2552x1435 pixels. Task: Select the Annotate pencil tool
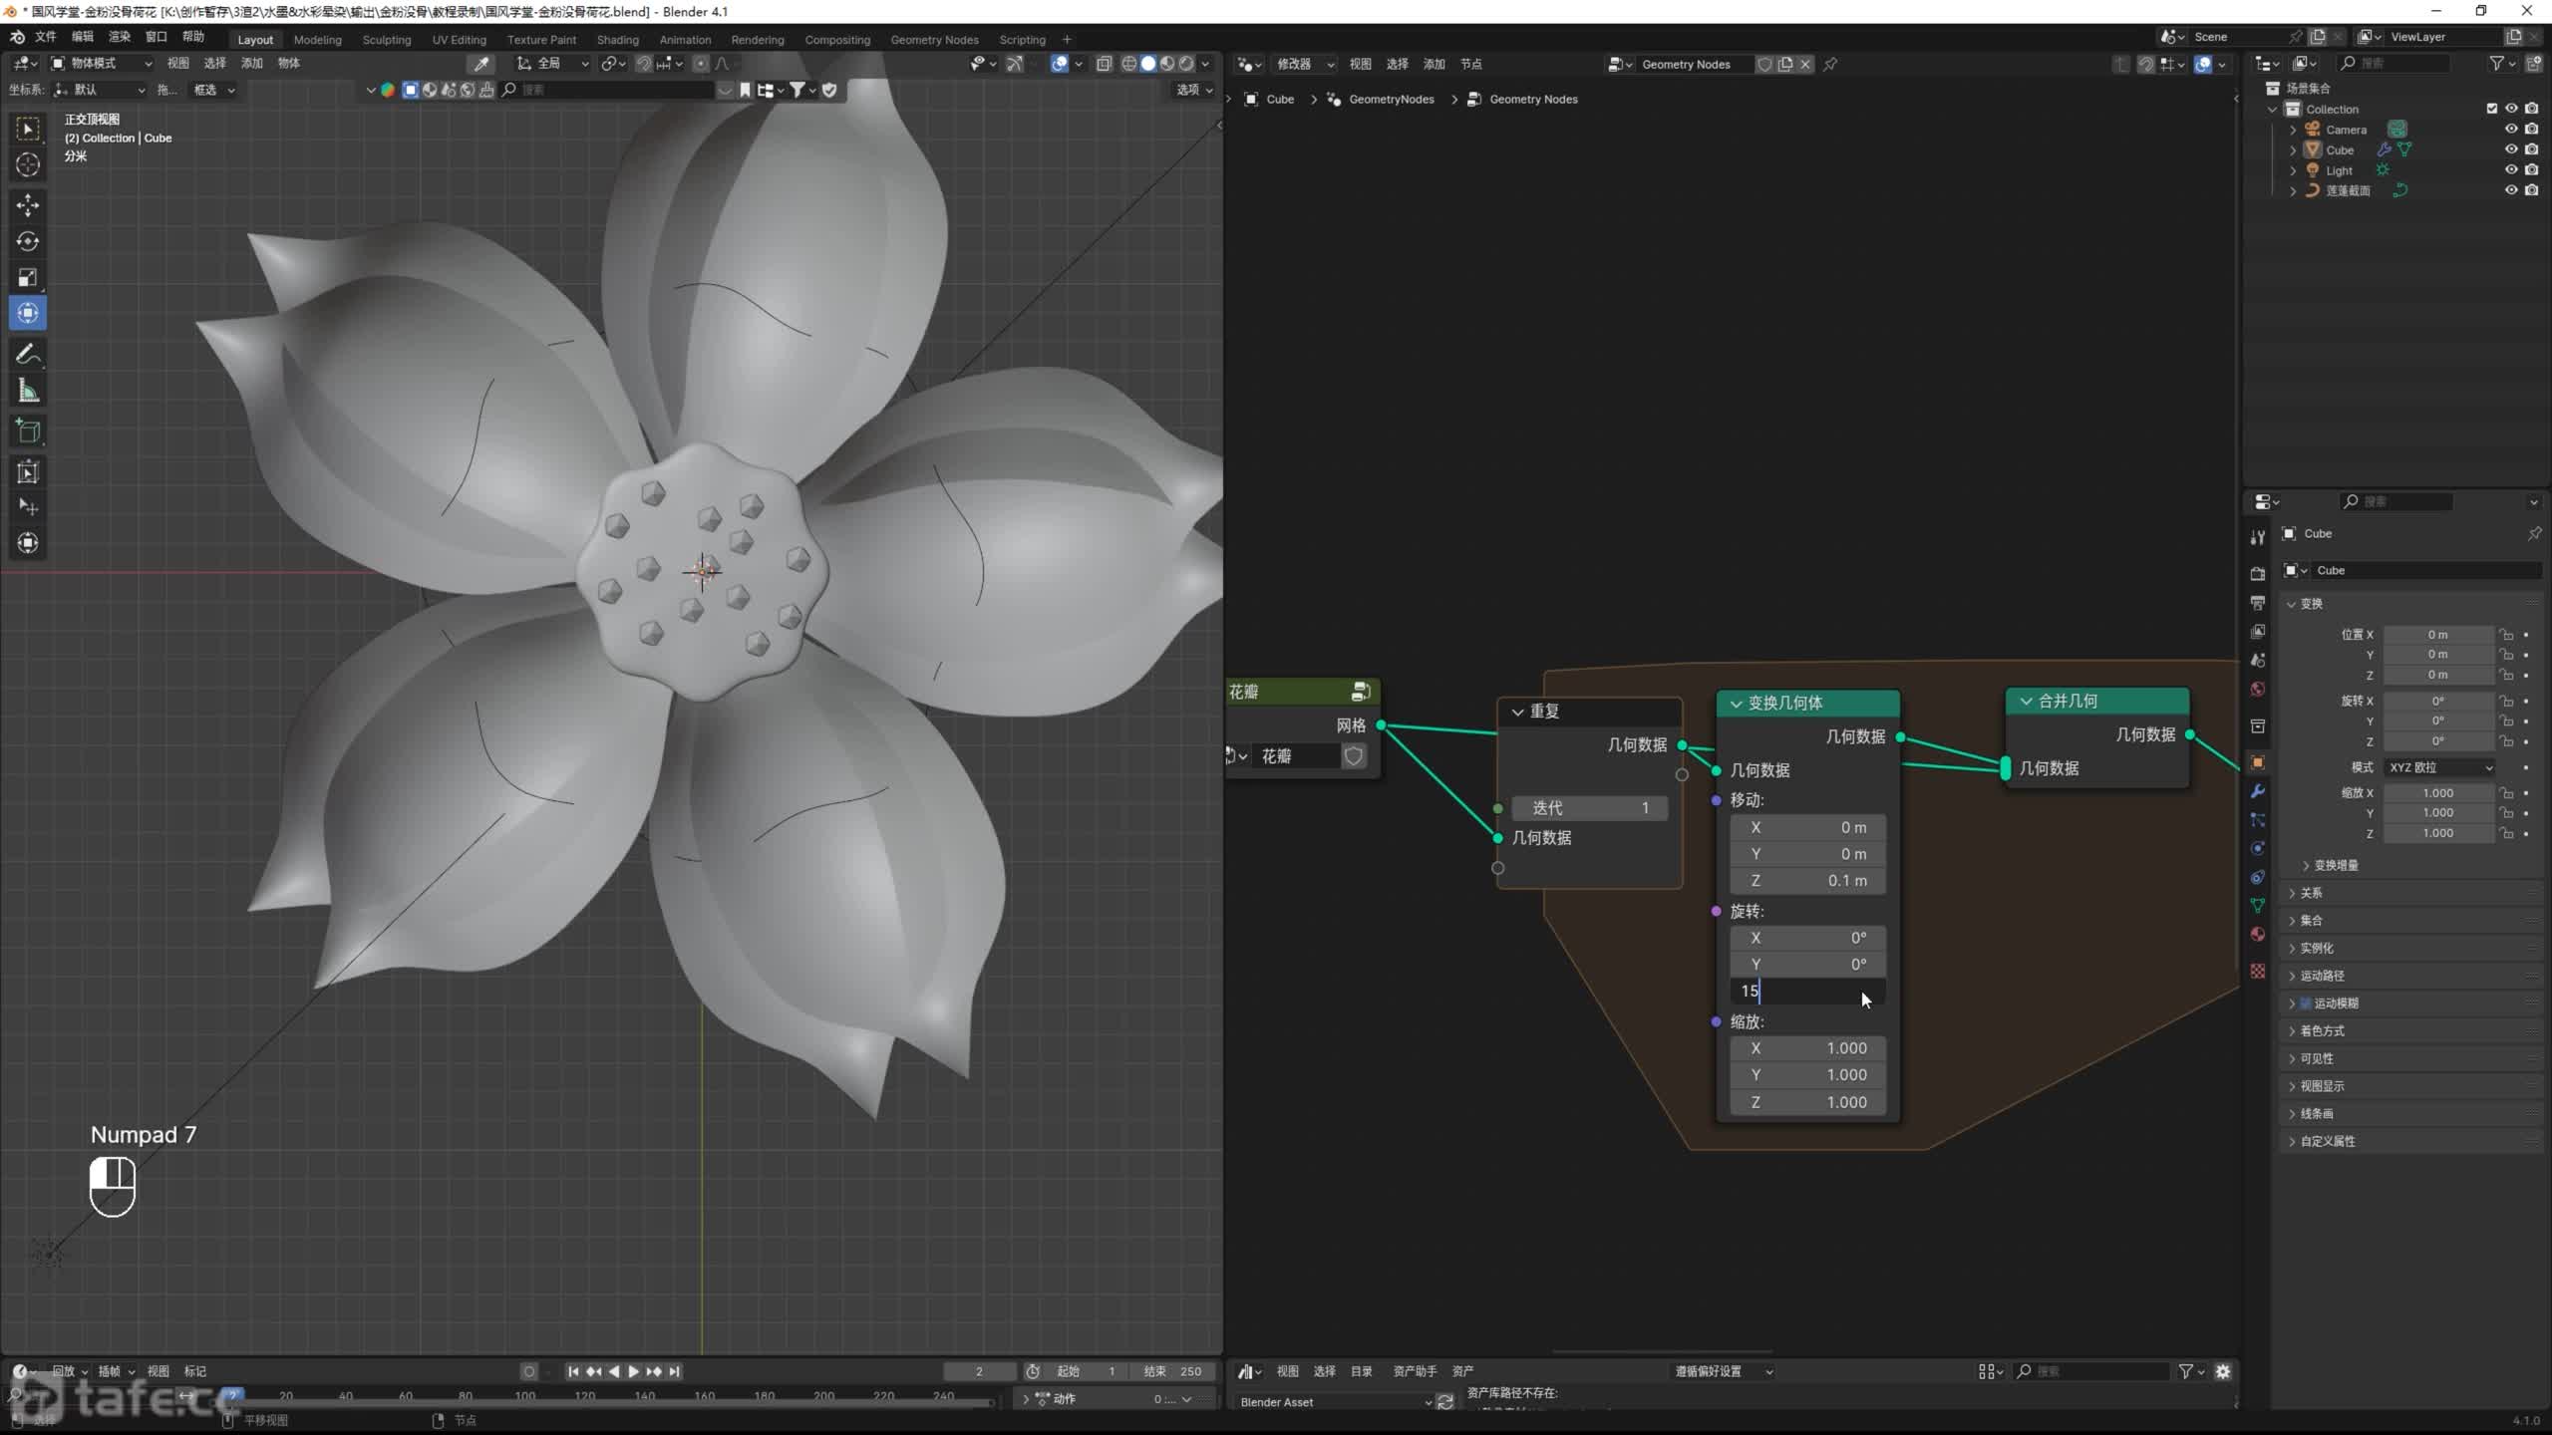pos(27,354)
